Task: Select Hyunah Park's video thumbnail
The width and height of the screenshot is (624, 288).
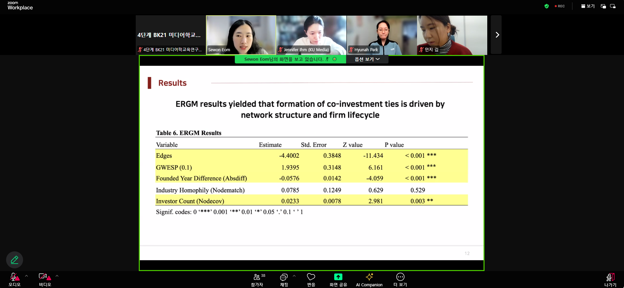Action: click(382, 35)
